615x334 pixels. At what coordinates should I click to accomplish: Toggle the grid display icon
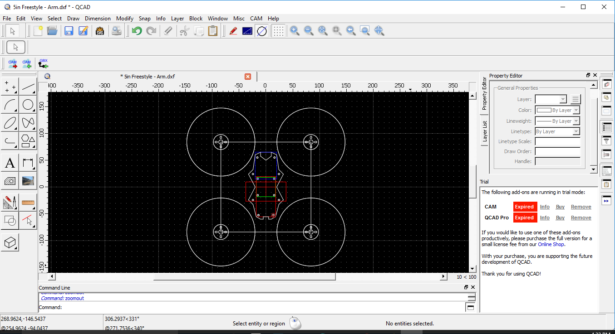(278, 31)
